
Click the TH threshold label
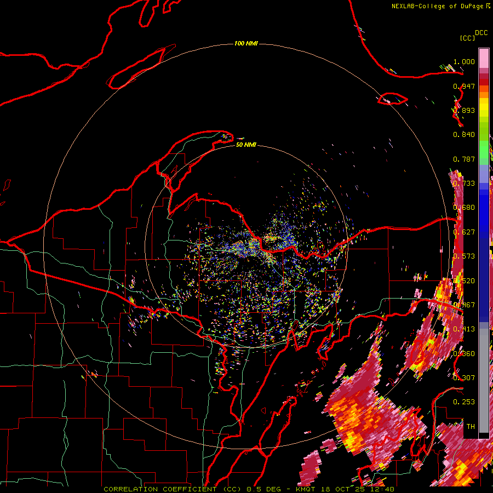tap(471, 426)
